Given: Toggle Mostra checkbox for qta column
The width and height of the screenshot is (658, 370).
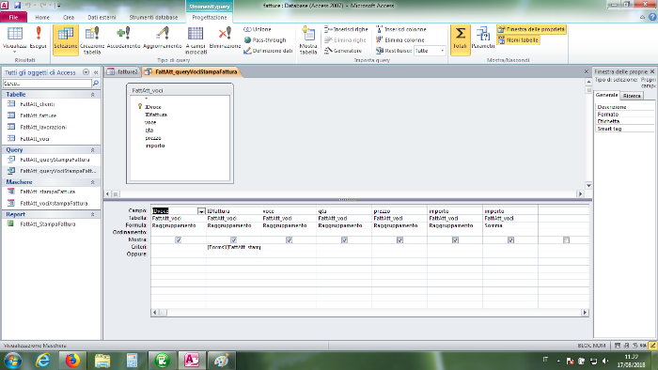Looking at the screenshot, I should pyautogui.click(x=345, y=240).
